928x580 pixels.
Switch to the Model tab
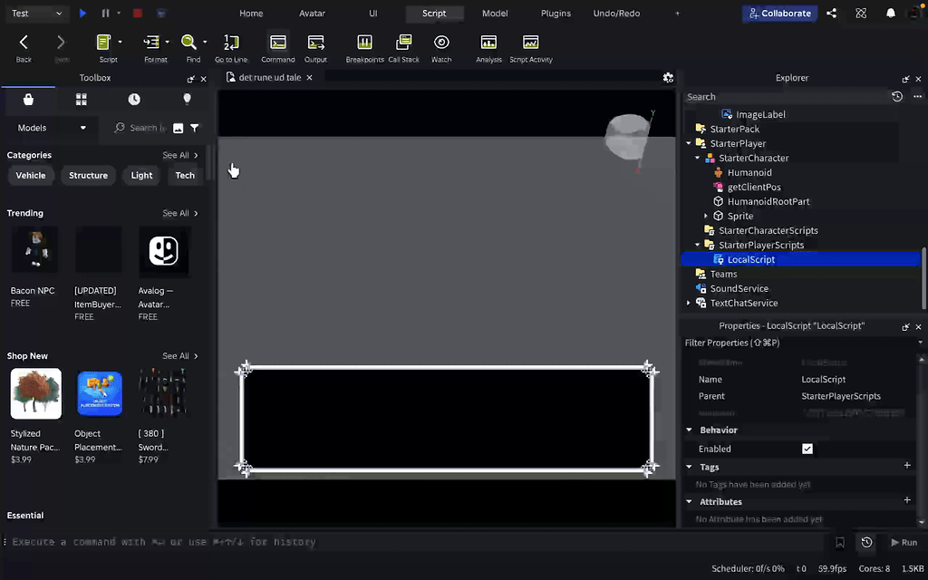(495, 13)
